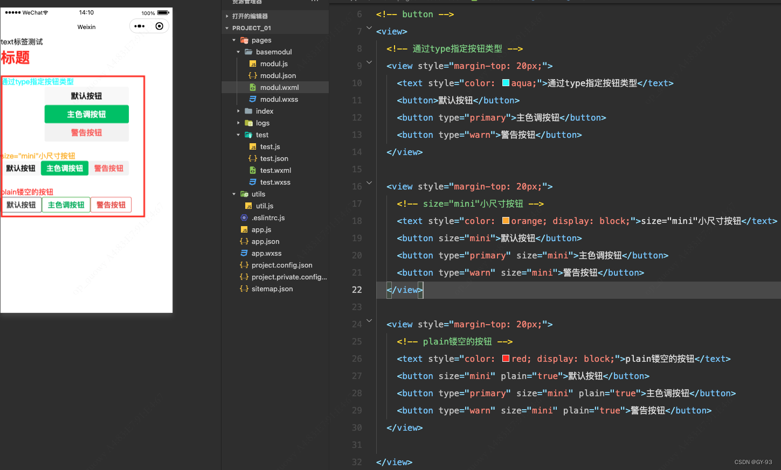This screenshot has height=470, width=781.
Task: Click the util.js file icon
Action: point(248,206)
